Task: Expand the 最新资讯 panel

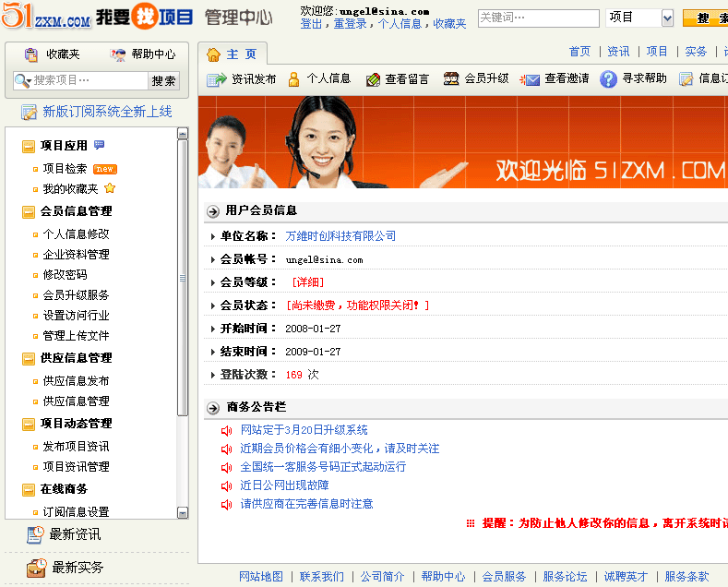Action: (x=74, y=534)
